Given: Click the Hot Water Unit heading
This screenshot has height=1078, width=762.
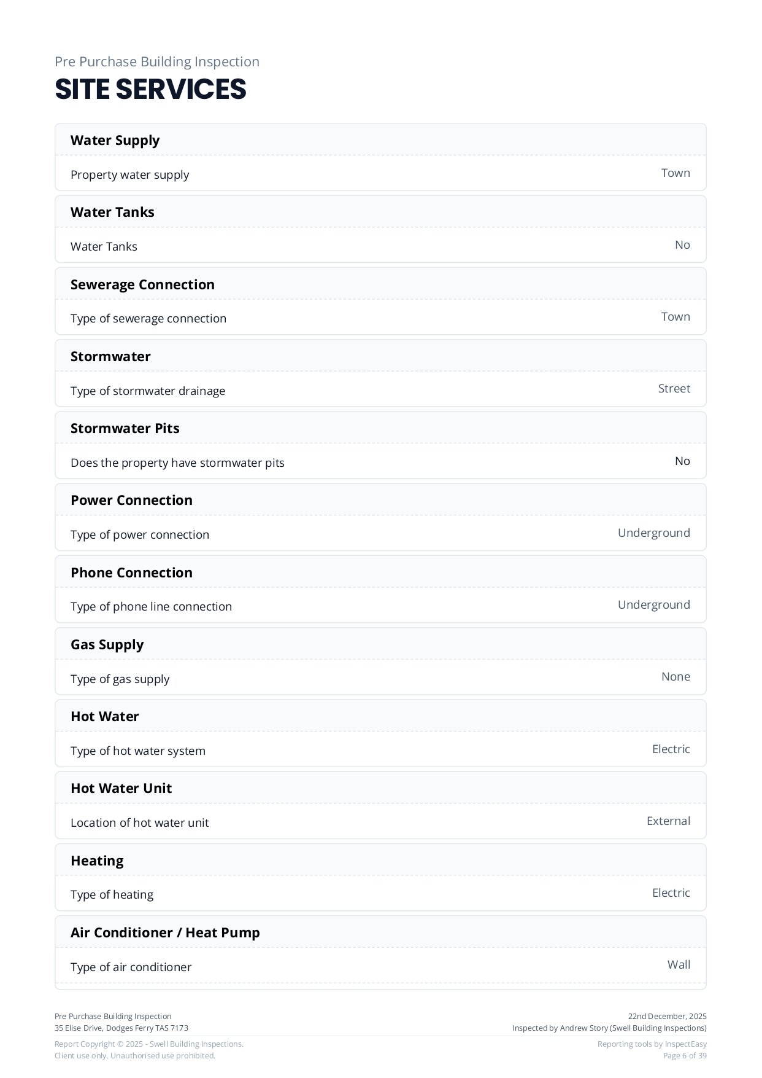Looking at the screenshot, I should (121, 788).
